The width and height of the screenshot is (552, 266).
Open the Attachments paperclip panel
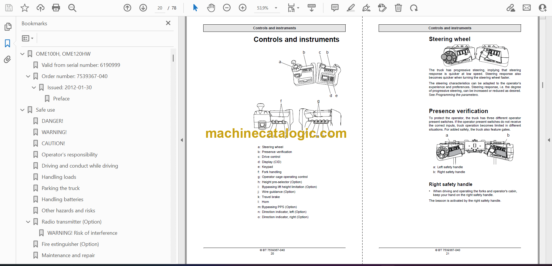coord(7,59)
